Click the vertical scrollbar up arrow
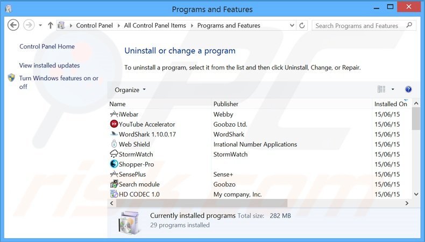Image resolution: width=425 pixels, height=242 pixels. [416, 103]
